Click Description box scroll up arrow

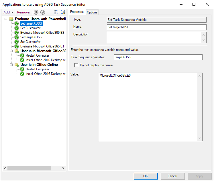click(203, 35)
